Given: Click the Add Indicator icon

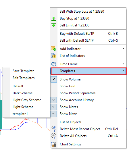Looking at the screenshot, I should click(x=54, y=49).
